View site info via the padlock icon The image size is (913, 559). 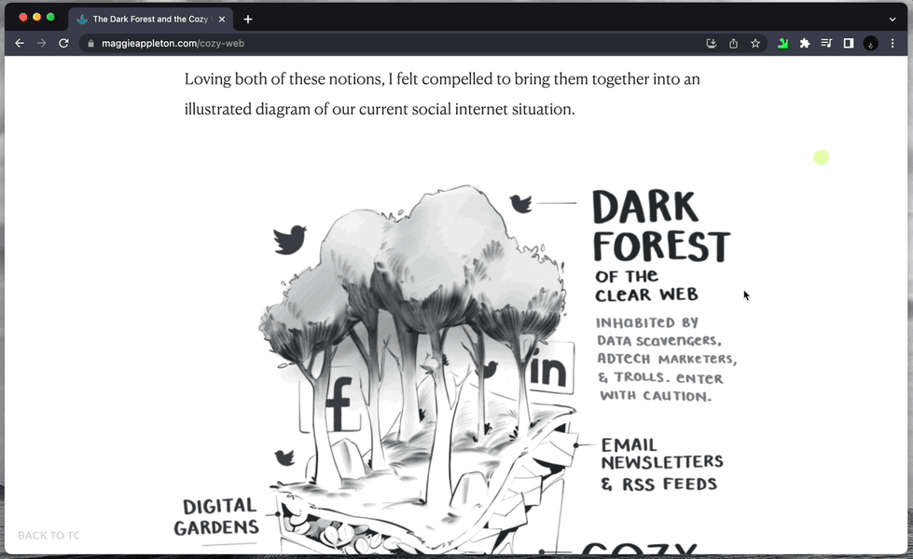[x=90, y=43]
